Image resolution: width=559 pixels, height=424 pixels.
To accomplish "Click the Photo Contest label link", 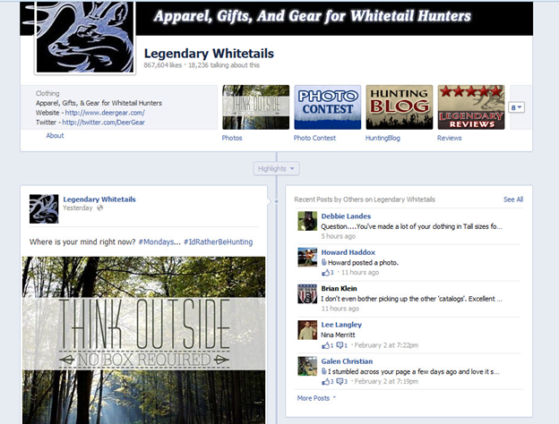I will (314, 138).
